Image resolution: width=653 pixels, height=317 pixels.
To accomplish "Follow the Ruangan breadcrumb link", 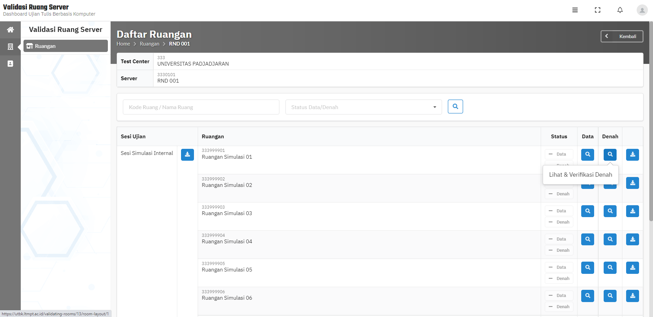I will [149, 44].
